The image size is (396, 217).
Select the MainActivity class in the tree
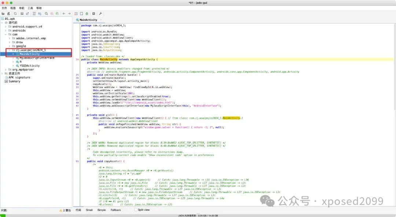tap(30, 54)
